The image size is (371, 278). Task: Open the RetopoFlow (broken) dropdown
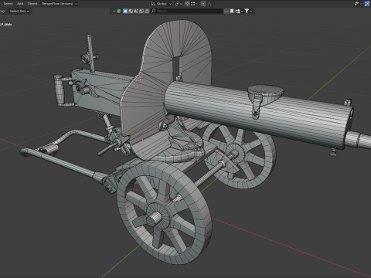pos(60,4)
